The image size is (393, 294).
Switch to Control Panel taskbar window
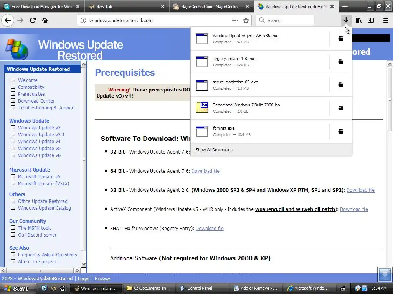click(x=202, y=289)
